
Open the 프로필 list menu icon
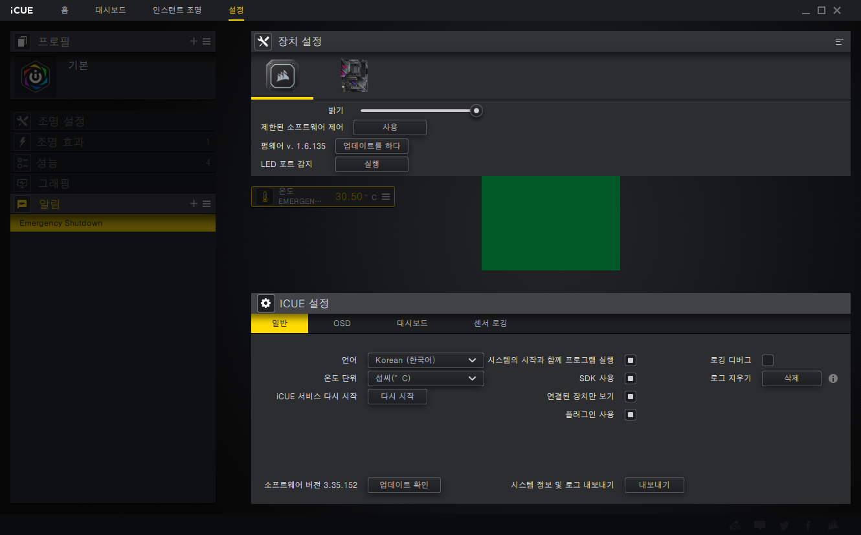207,41
